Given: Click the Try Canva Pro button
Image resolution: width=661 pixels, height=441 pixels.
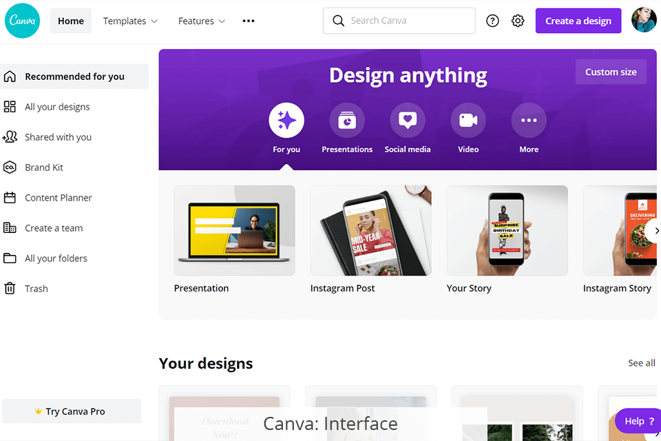Looking at the screenshot, I should (72, 411).
